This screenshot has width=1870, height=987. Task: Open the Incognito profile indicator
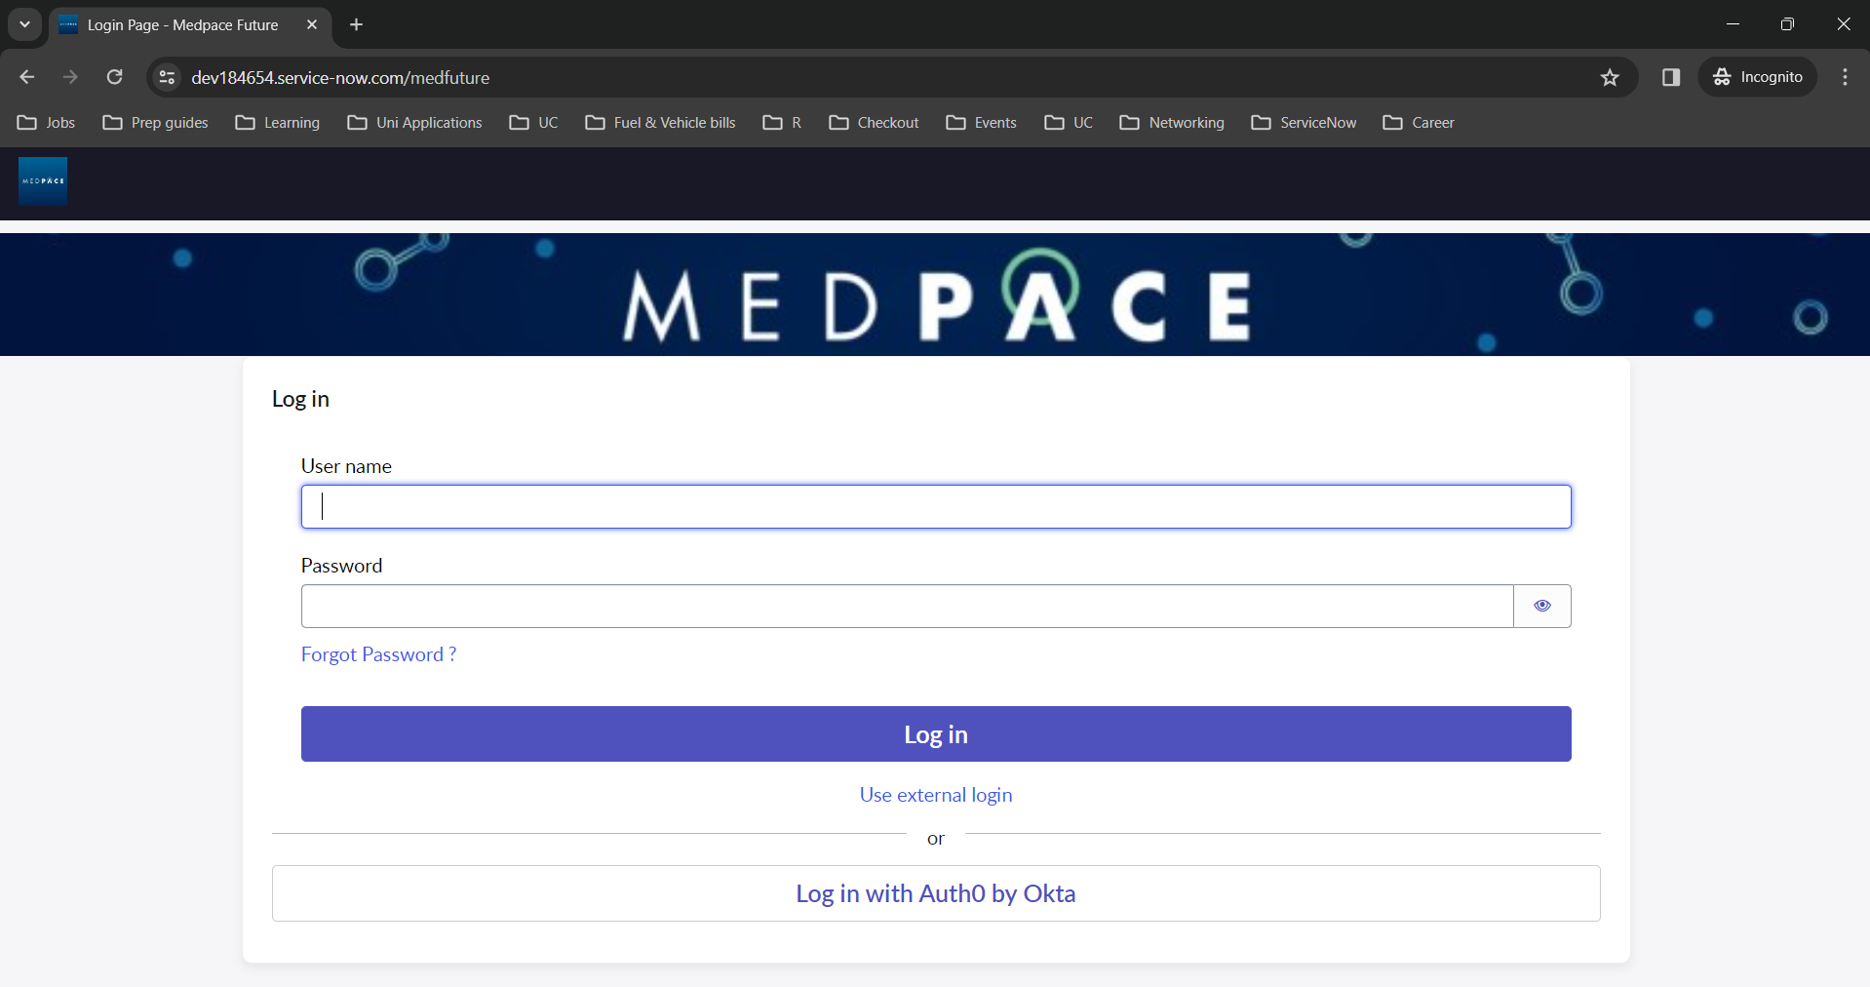pos(1758,77)
